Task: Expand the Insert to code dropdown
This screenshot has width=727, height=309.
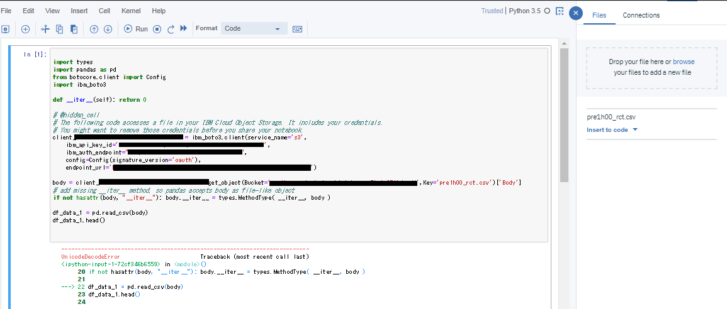Action: pyautogui.click(x=612, y=129)
